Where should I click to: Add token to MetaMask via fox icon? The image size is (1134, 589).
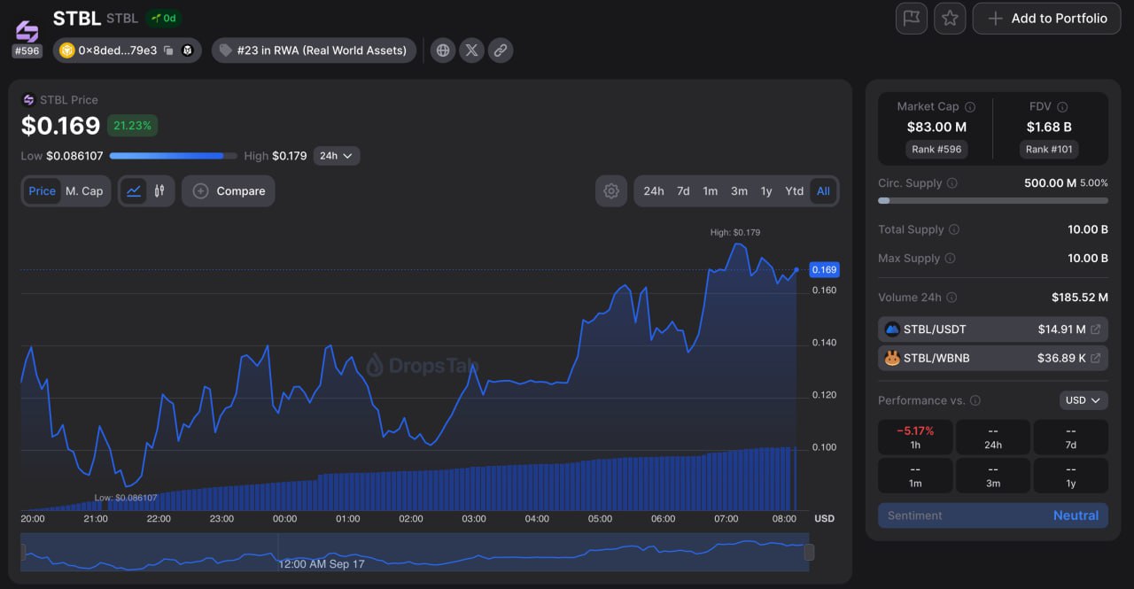188,50
